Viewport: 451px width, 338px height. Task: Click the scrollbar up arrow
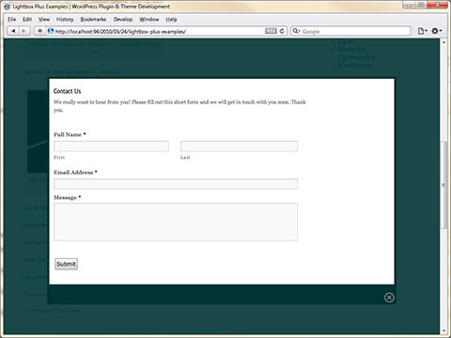point(443,42)
